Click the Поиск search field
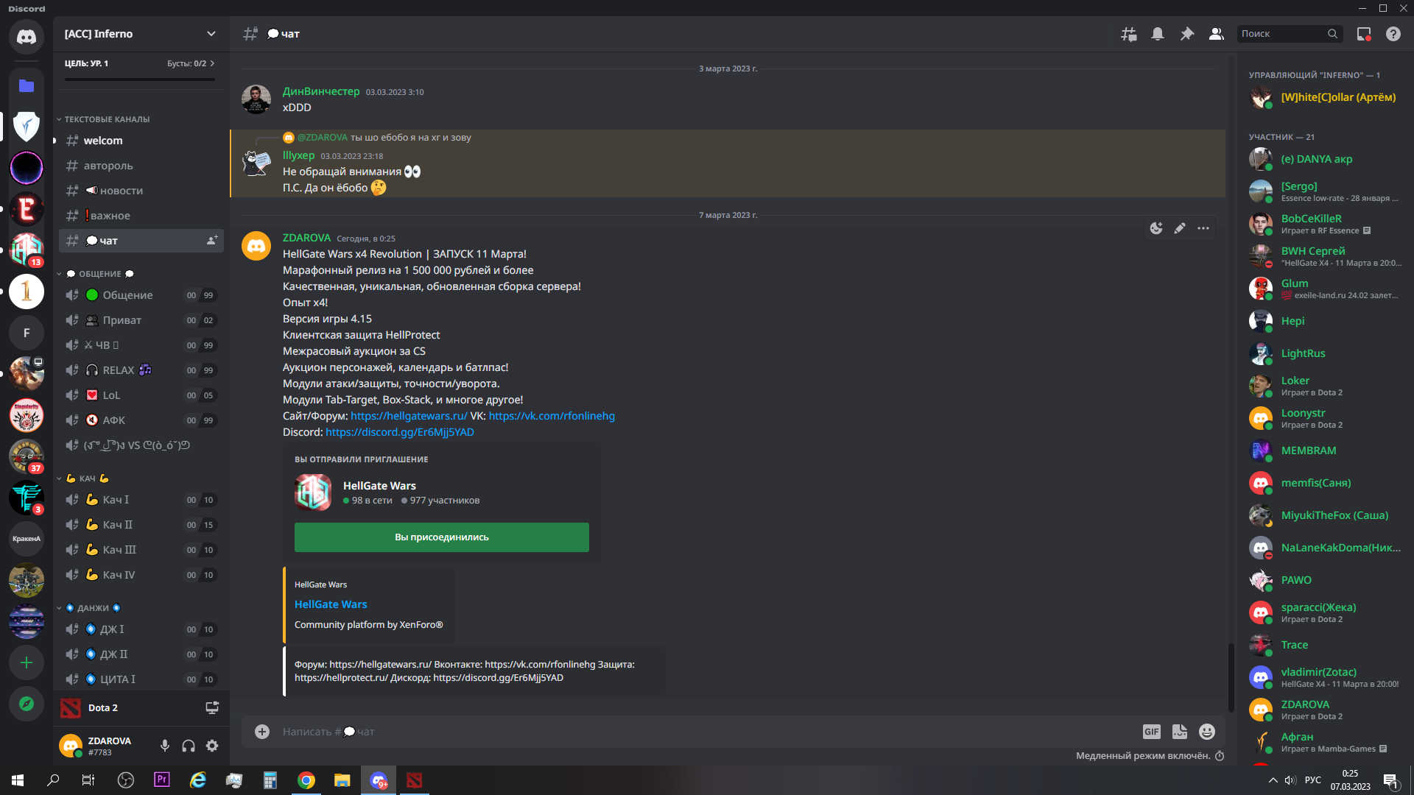Image resolution: width=1414 pixels, height=795 pixels. tap(1290, 34)
